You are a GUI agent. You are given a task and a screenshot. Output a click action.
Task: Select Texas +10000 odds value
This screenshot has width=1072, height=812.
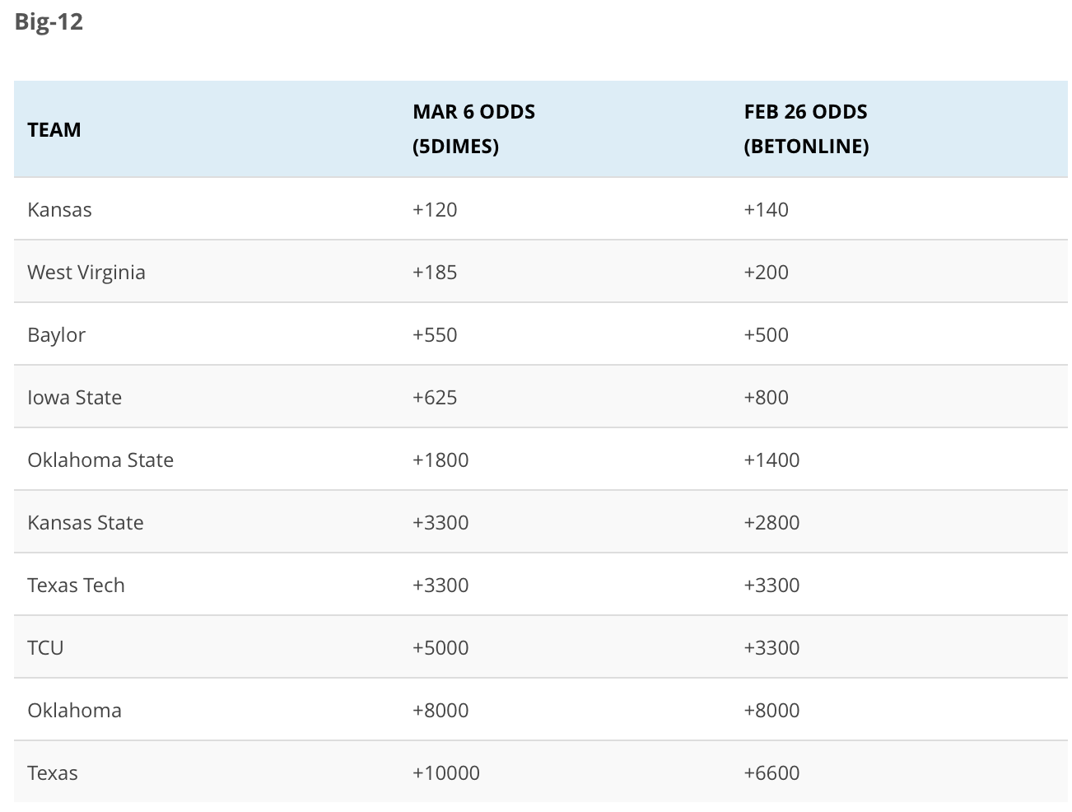coord(446,773)
